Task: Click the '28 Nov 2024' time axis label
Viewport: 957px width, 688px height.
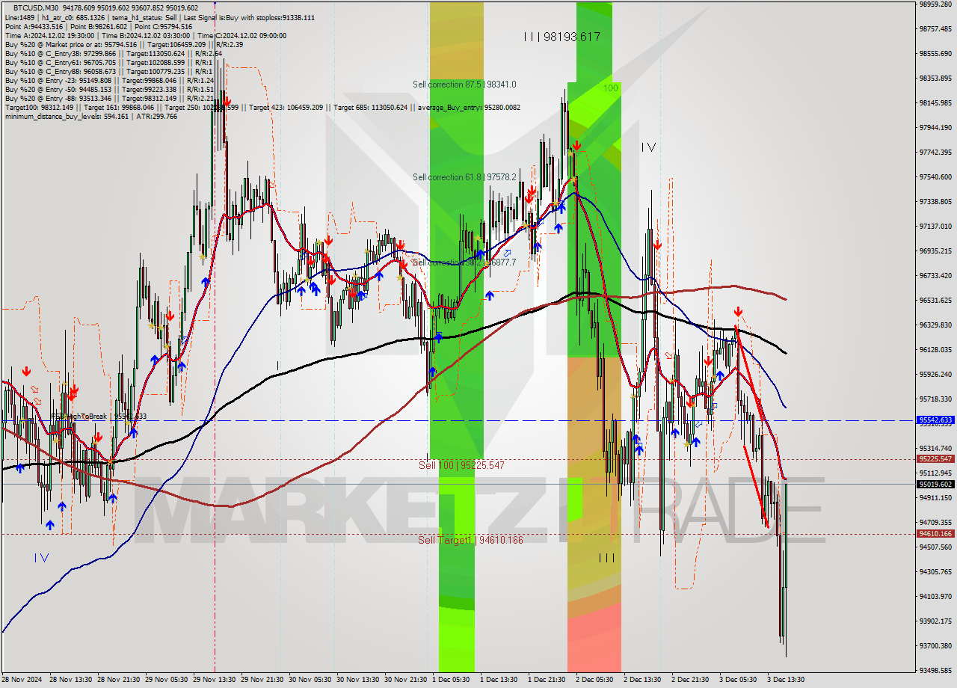Action: (22, 680)
